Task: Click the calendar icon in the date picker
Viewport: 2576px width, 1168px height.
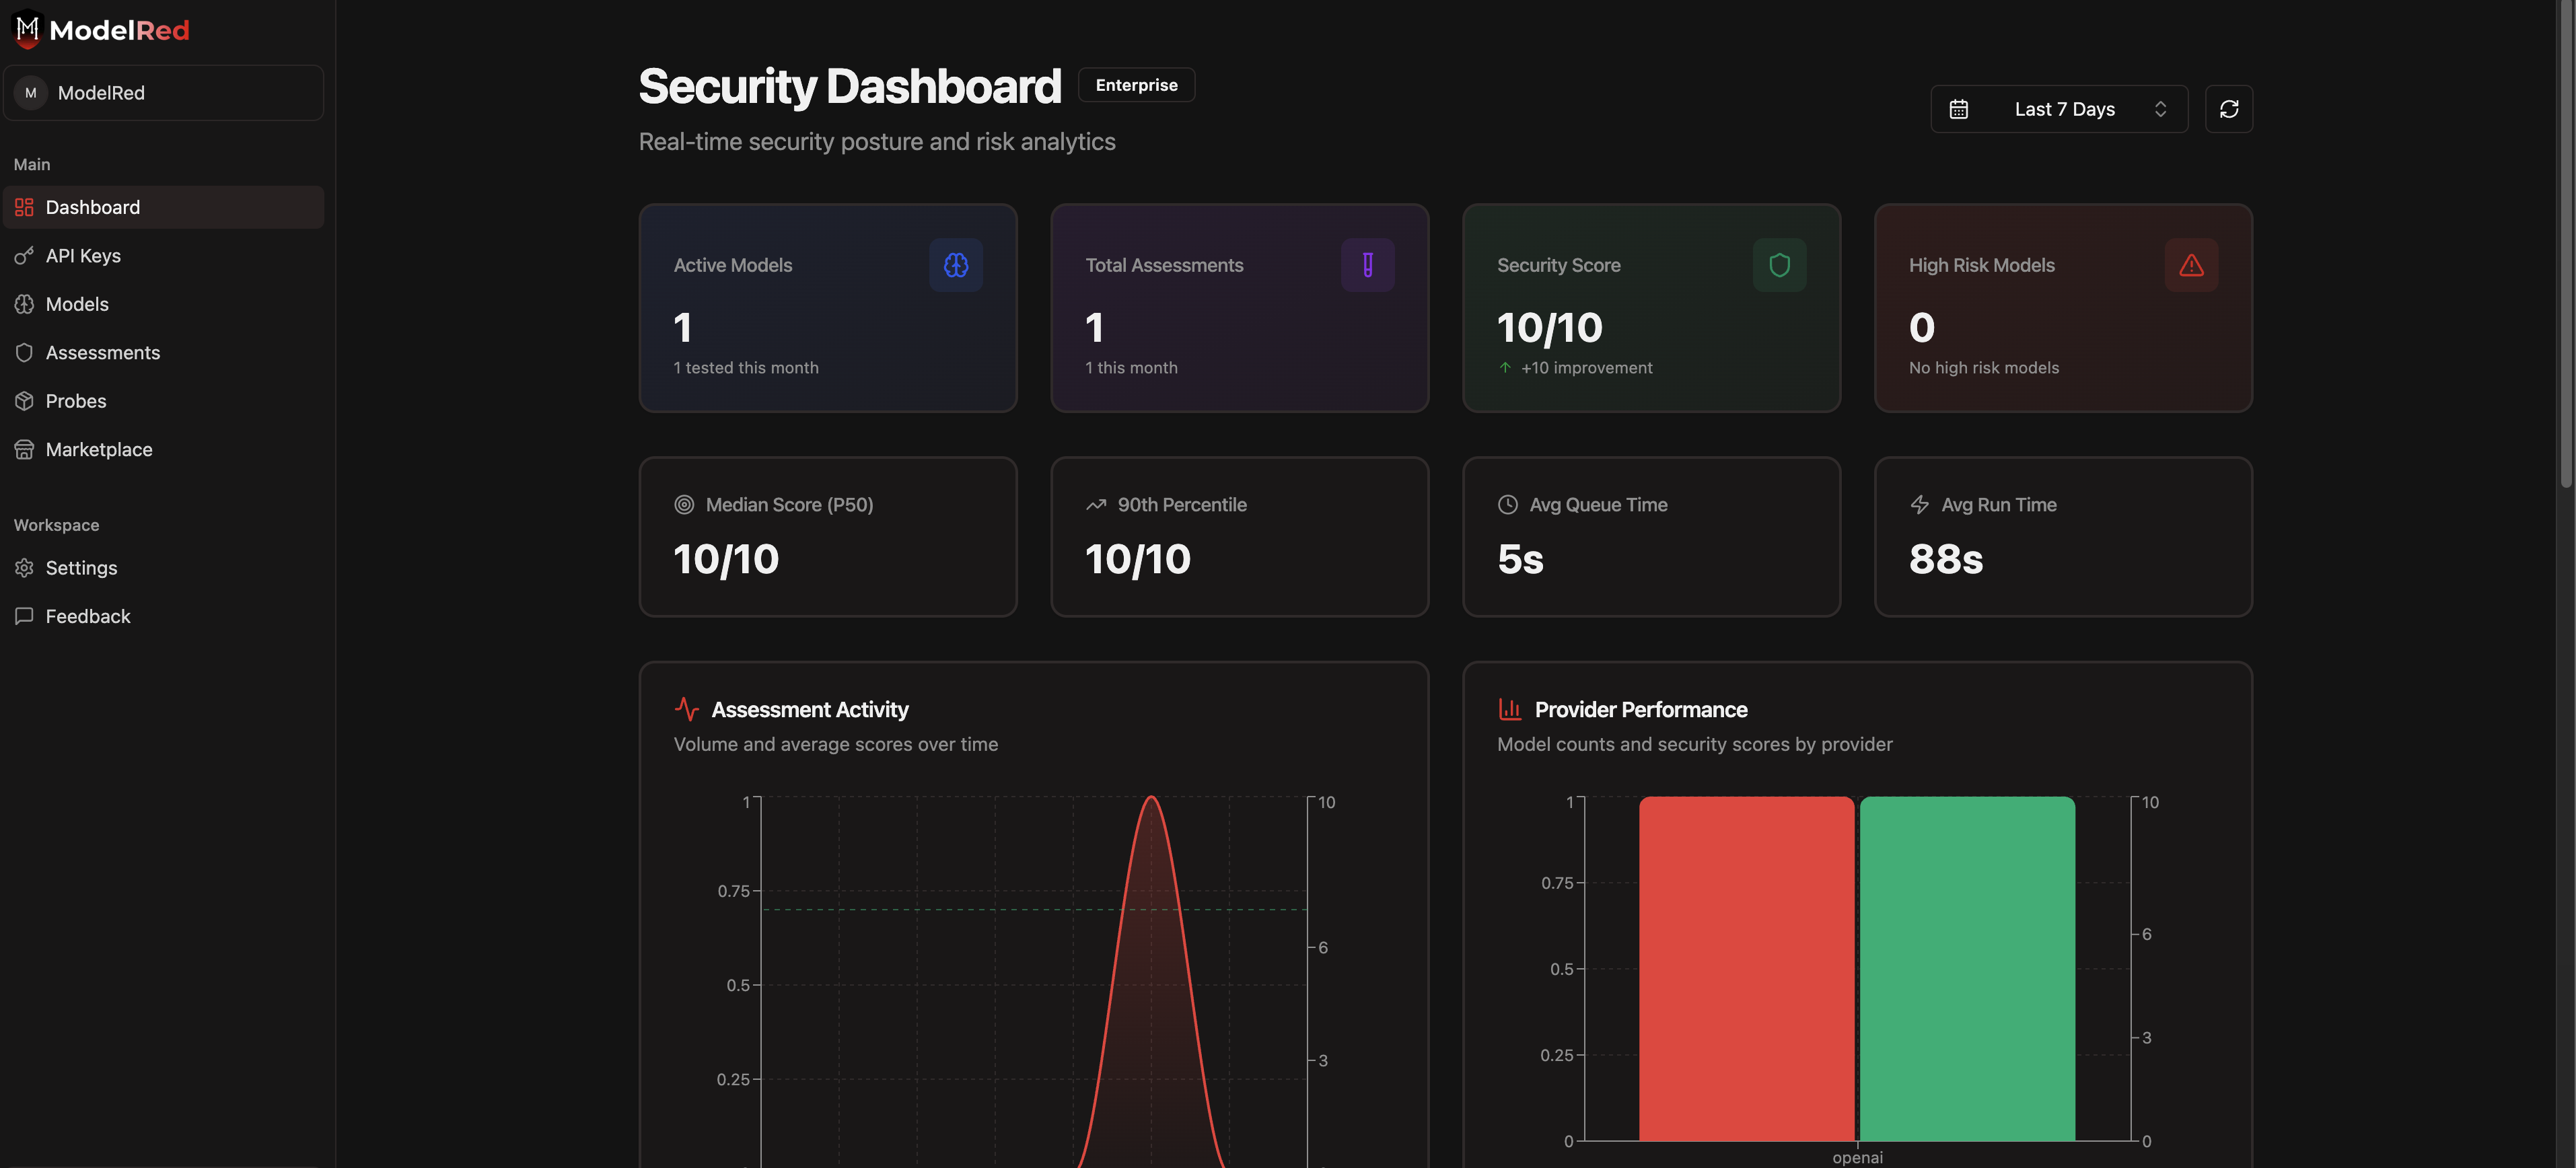Action: click(x=1959, y=108)
